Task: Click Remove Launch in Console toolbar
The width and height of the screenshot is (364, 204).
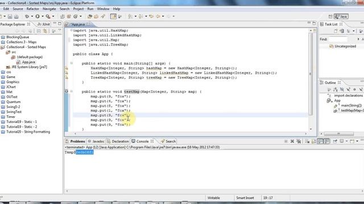Action: (292, 141)
